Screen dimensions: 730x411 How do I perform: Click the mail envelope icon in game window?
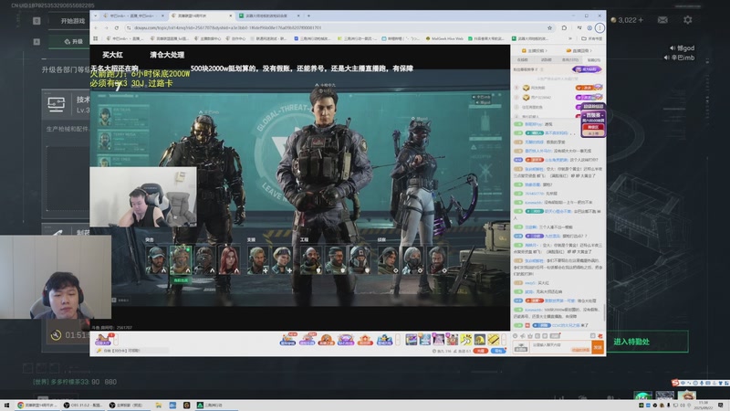click(x=662, y=20)
